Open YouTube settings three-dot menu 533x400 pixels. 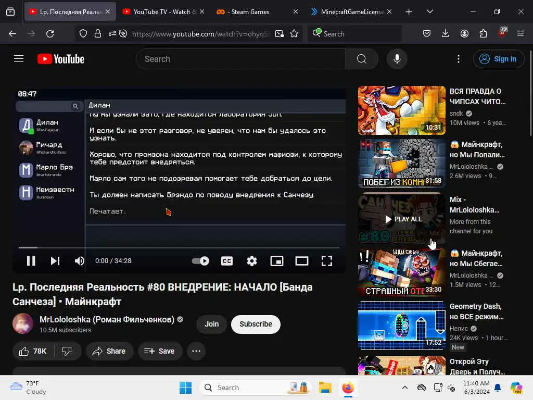pyautogui.click(x=459, y=59)
